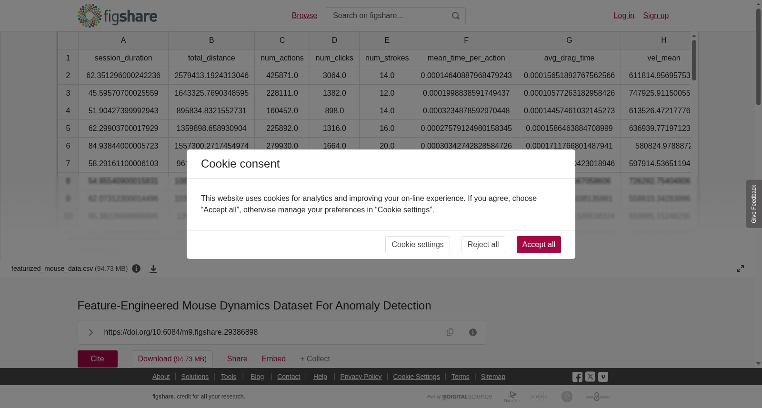Image resolution: width=762 pixels, height=408 pixels.
Task: Open Privacy Policy footer link
Action: coord(361,377)
